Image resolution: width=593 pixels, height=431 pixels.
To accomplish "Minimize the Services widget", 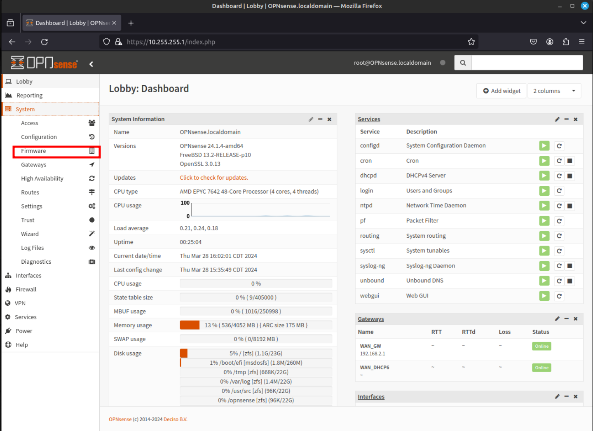I will (567, 119).
